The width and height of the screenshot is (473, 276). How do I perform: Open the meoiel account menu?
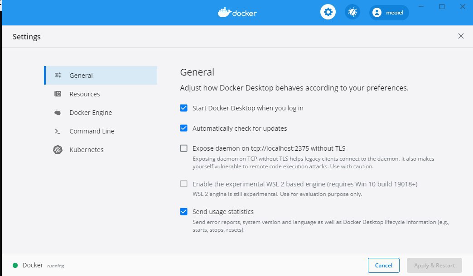pos(389,12)
